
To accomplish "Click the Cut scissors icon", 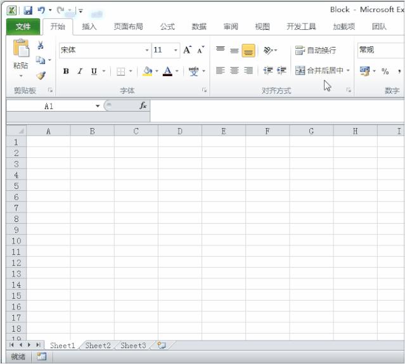I will (41, 46).
